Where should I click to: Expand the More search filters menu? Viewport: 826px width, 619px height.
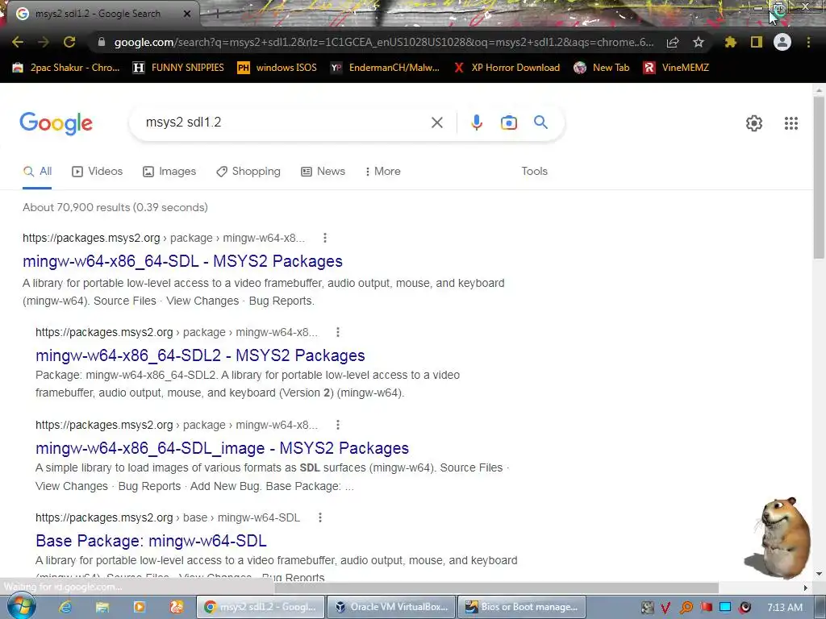(x=382, y=171)
